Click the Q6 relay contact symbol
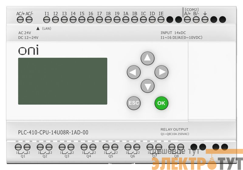The height and width of the screenshot is (170, 243). pyautogui.click(x=133, y=153)
